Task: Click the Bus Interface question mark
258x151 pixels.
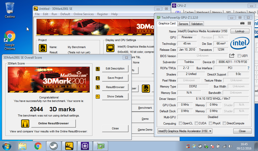Action: tap(248, 68)
